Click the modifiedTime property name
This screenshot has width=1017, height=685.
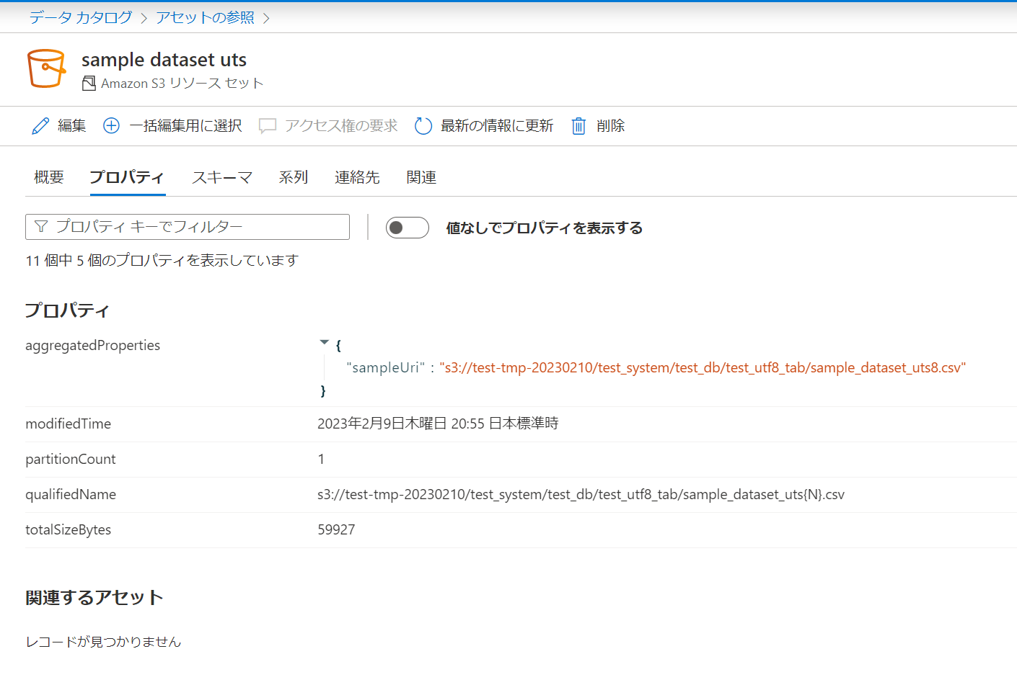(x=68, y=424)
